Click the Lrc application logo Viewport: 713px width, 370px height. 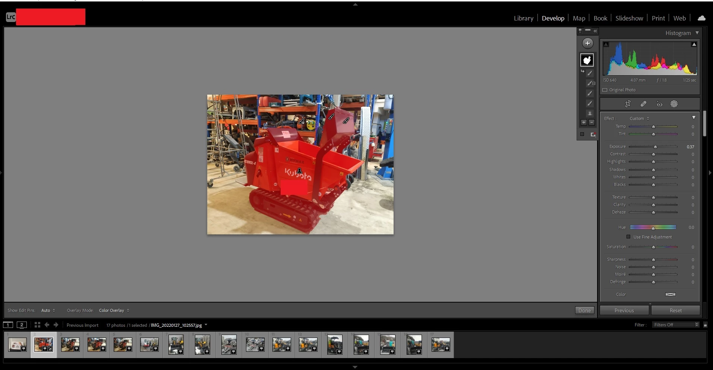point(11,17)
